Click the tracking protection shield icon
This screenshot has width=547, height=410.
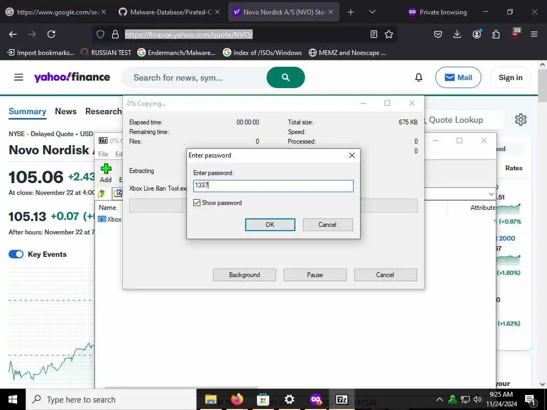click(x=100, y=34)
